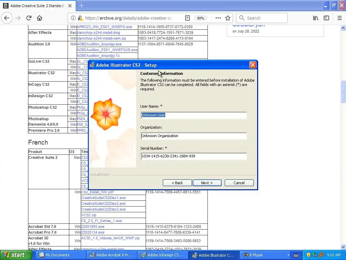Grab the vertical scrollbar thumb
Image resolution: width=346 pixels, height=260 pixels.
pos(343,91)
